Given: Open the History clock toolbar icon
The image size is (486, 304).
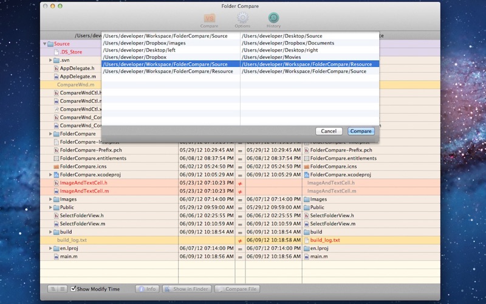Looking at the screenshot, I should tap(273, 18).
